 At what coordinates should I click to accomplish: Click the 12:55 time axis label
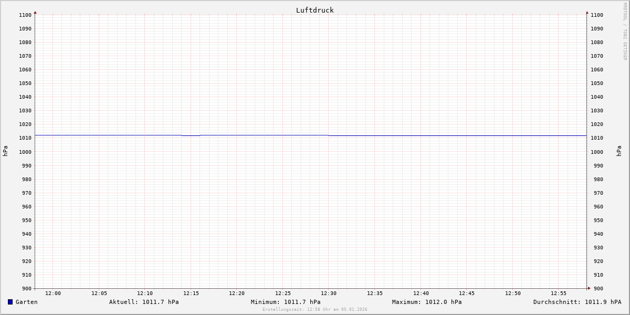559,293
